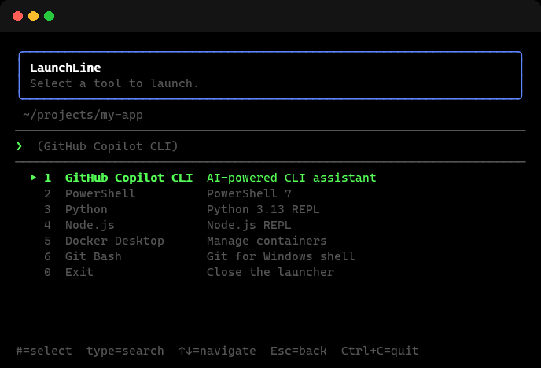
Task: Click the 'AI-powered CLI assistant' description
Action: (292, 178)
